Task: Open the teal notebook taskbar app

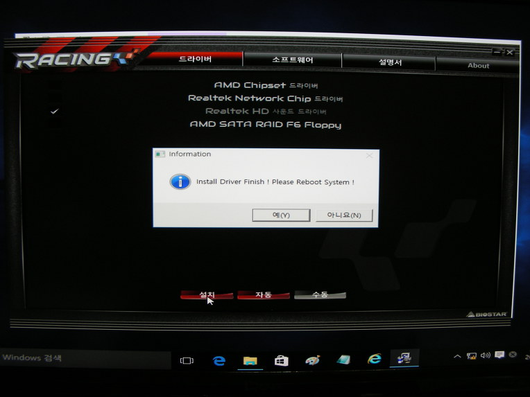Action: click(343, 360)
